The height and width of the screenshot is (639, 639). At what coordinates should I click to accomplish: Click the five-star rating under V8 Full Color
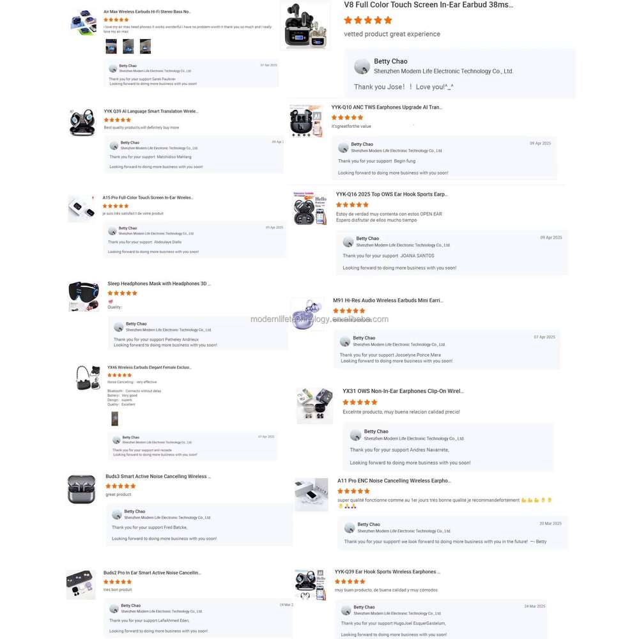368,20
